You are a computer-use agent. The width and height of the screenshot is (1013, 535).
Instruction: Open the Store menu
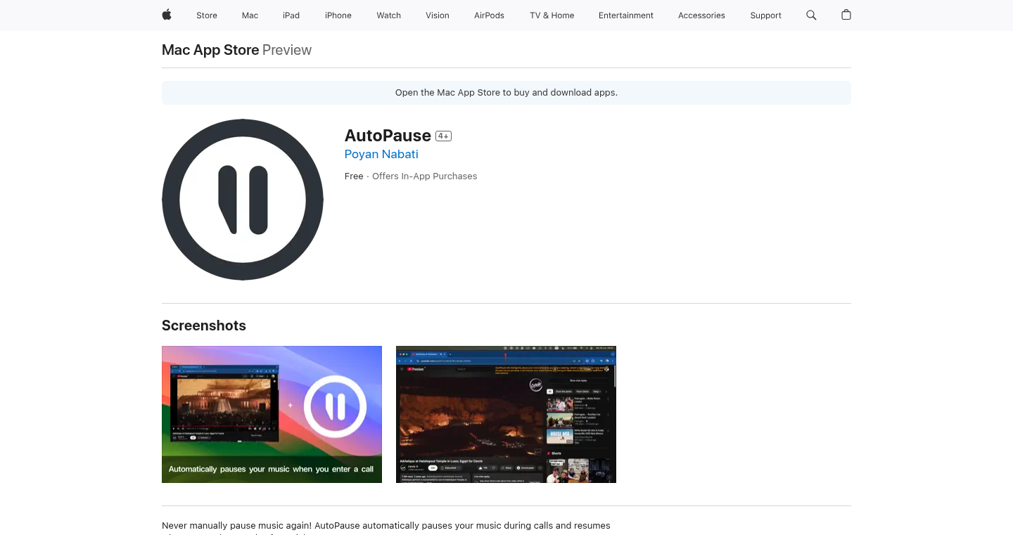point(207,15)
